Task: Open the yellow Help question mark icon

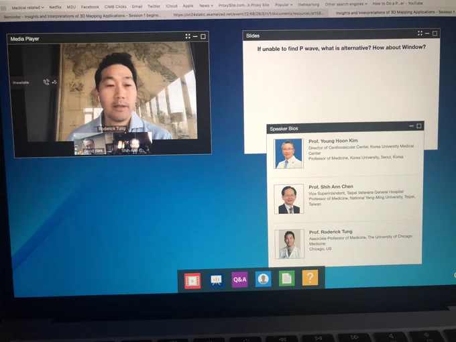Action: tap(310, 278)
